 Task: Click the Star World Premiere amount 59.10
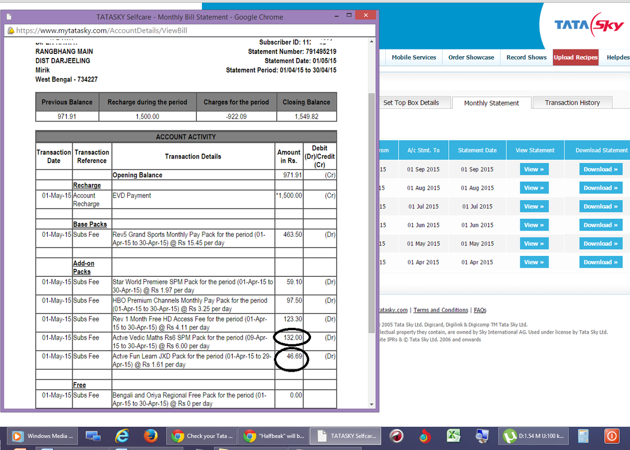(295, 282)
